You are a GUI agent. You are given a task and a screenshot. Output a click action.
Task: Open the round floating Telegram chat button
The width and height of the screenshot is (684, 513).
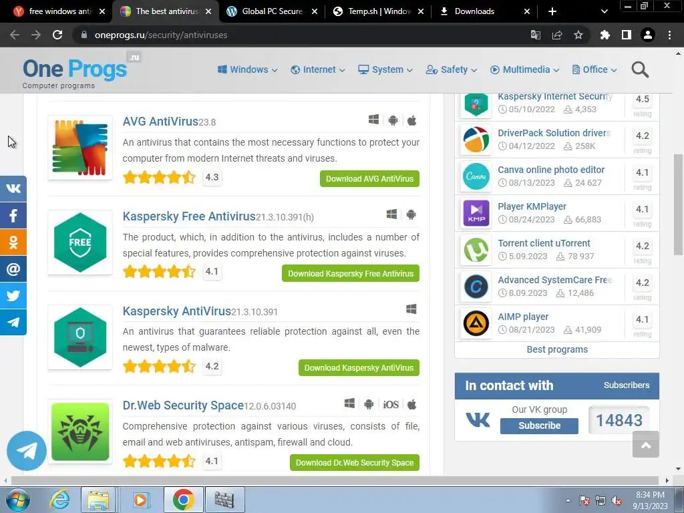click(x=27, y=451)
